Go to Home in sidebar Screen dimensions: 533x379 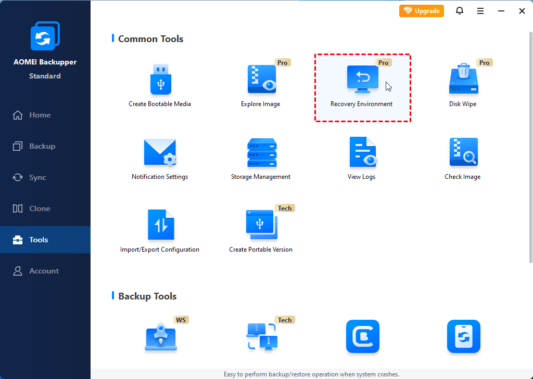click(45, 115)
